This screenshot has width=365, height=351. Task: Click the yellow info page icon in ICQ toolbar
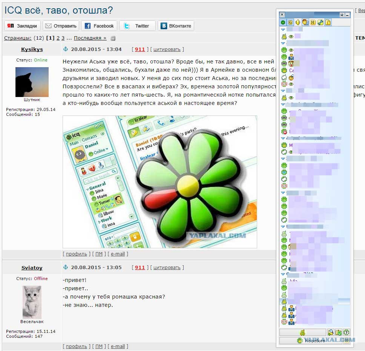328,22
